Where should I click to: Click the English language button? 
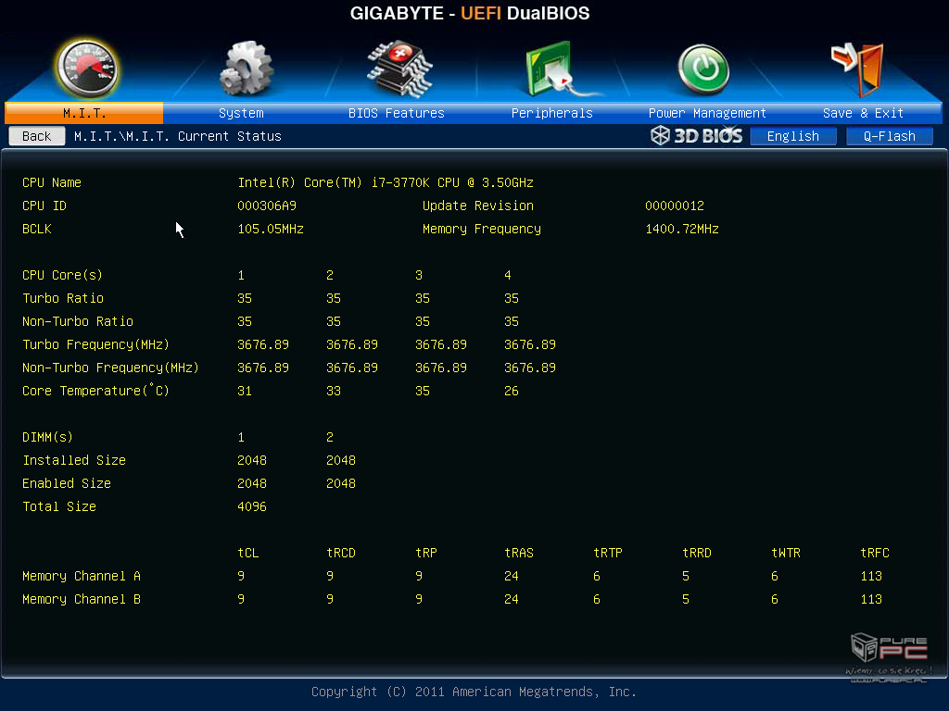click(793, 136)
